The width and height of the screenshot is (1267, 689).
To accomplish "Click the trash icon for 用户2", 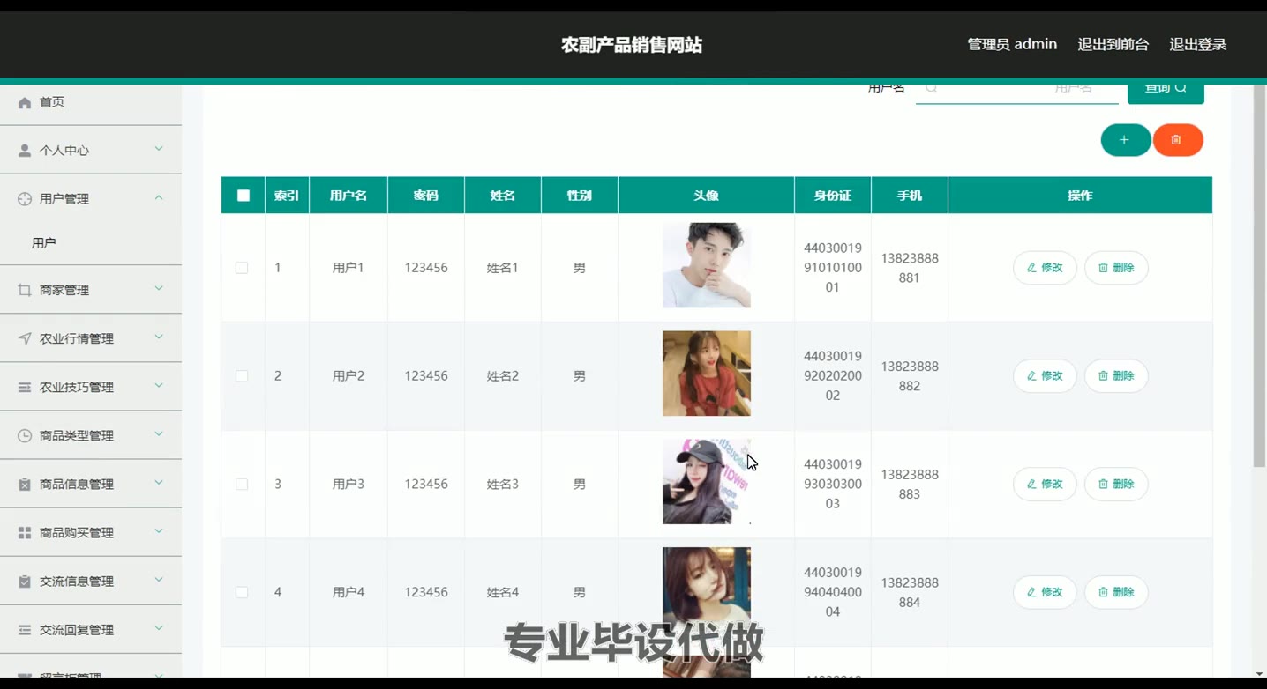I will point(1103,376).
